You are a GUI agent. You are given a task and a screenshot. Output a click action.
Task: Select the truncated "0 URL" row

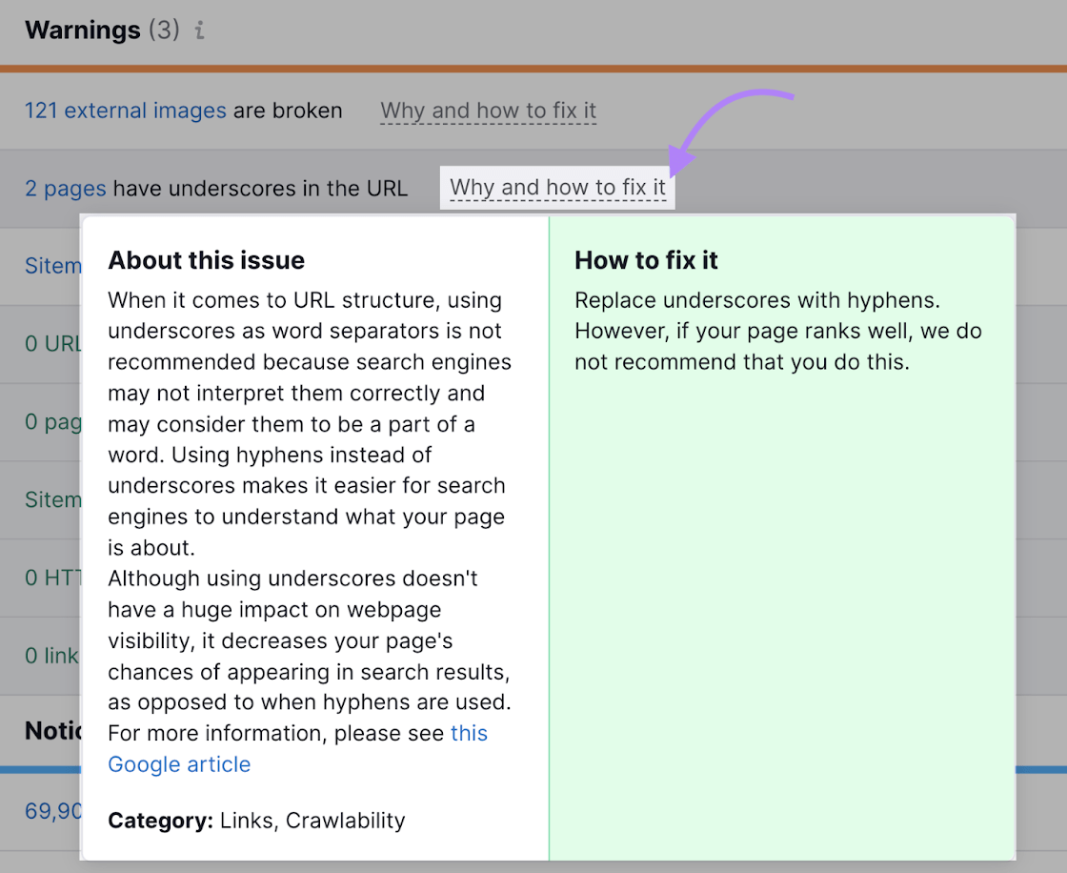53,343
